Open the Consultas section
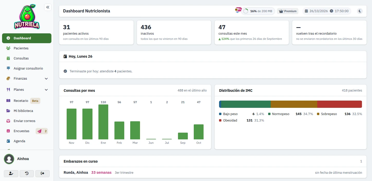The width and height of the screenshot is (372, 181). pyautogui.click(x=27, y=58)
